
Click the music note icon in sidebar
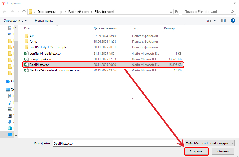(x=10, y=102)
